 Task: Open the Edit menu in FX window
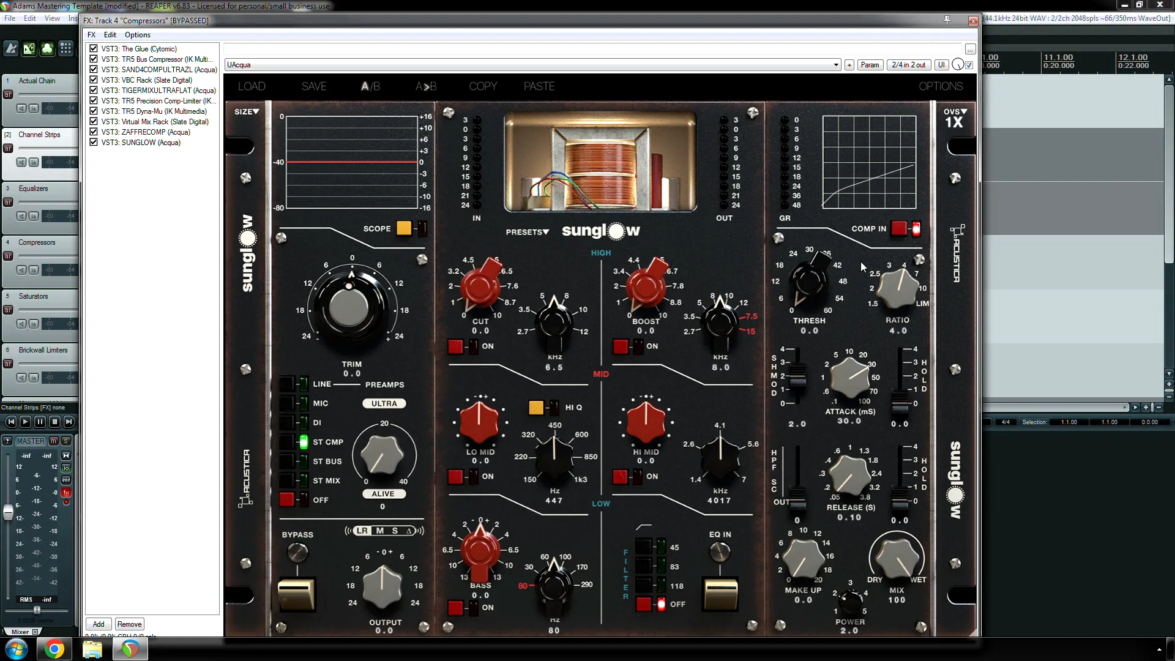[x=110, y=35]
